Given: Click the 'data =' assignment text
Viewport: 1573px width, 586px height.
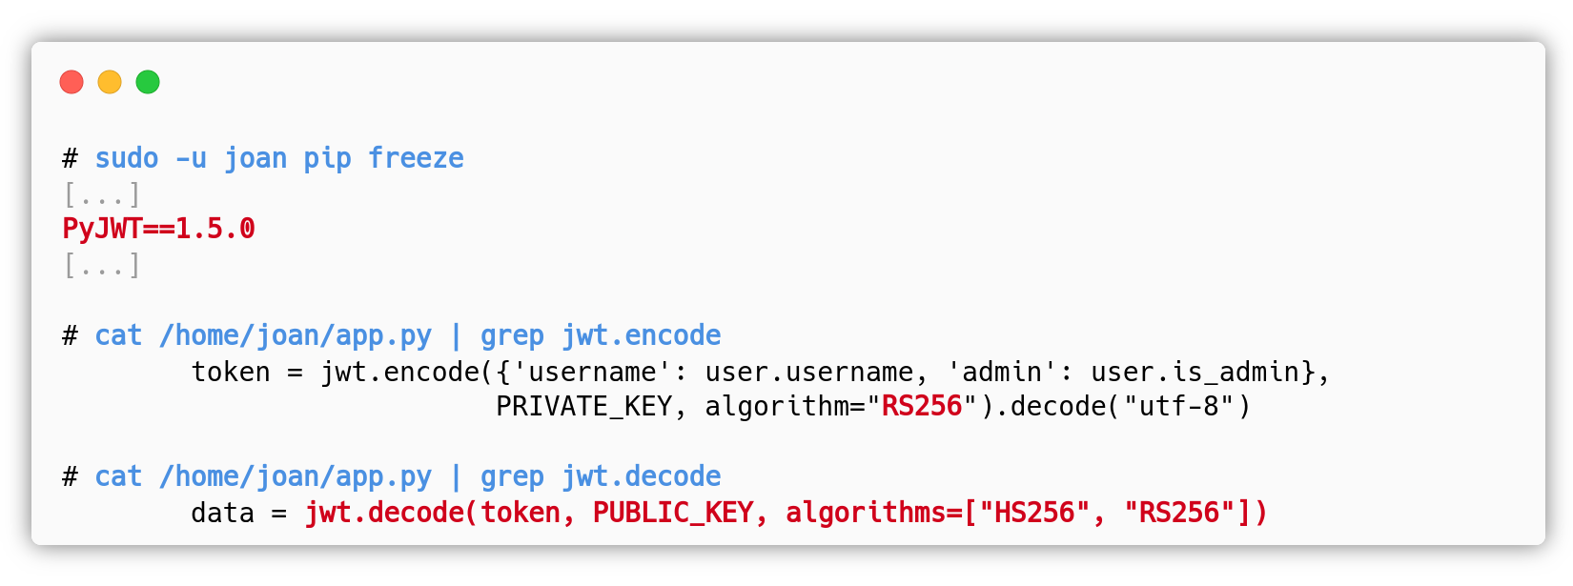Looking at the screenshot, I should pos(238,514).
